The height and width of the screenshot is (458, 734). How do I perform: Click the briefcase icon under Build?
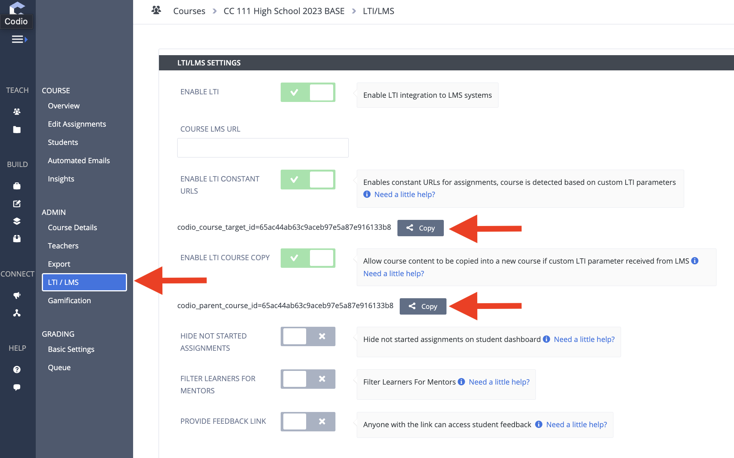pyautogui.click(x=17, y=186)
